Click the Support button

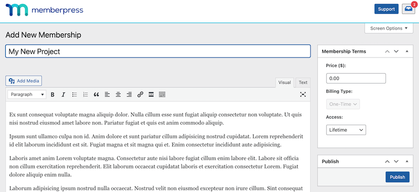tap(387, 9)
